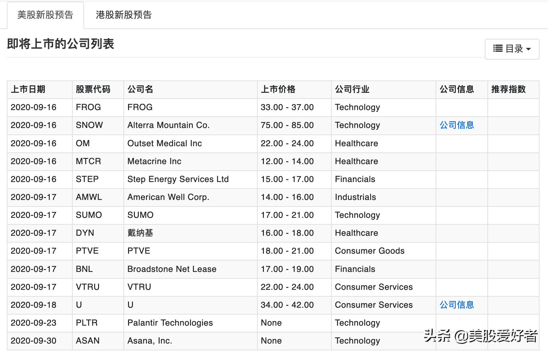The height and width of the screenshot is (353, 548).
Task: Click the 戴纳基 company name cell
Action: tap(140, 233)
